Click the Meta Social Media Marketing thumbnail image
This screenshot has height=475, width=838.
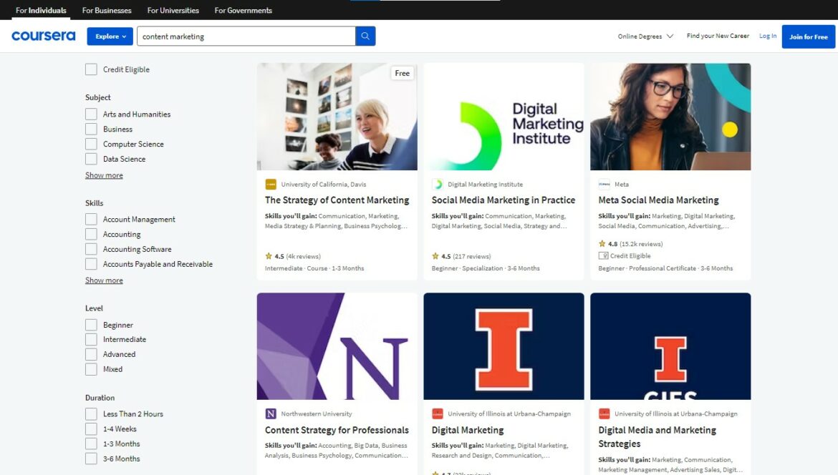pyautogui.click(x=670, y=117)
